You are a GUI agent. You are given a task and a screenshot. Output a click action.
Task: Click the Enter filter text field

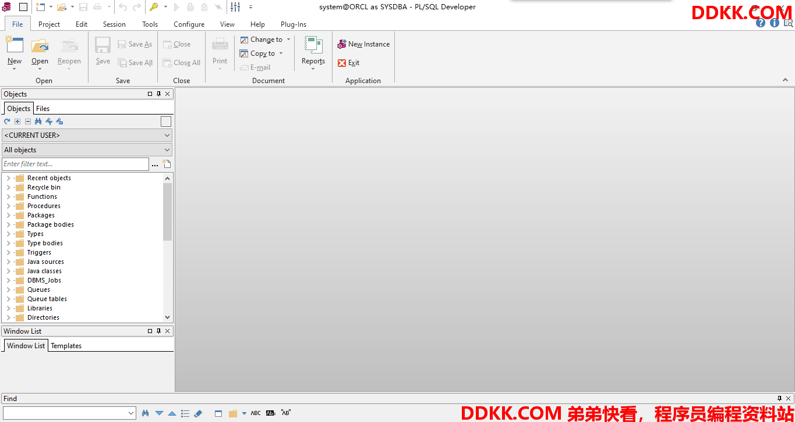click(76, 164)
